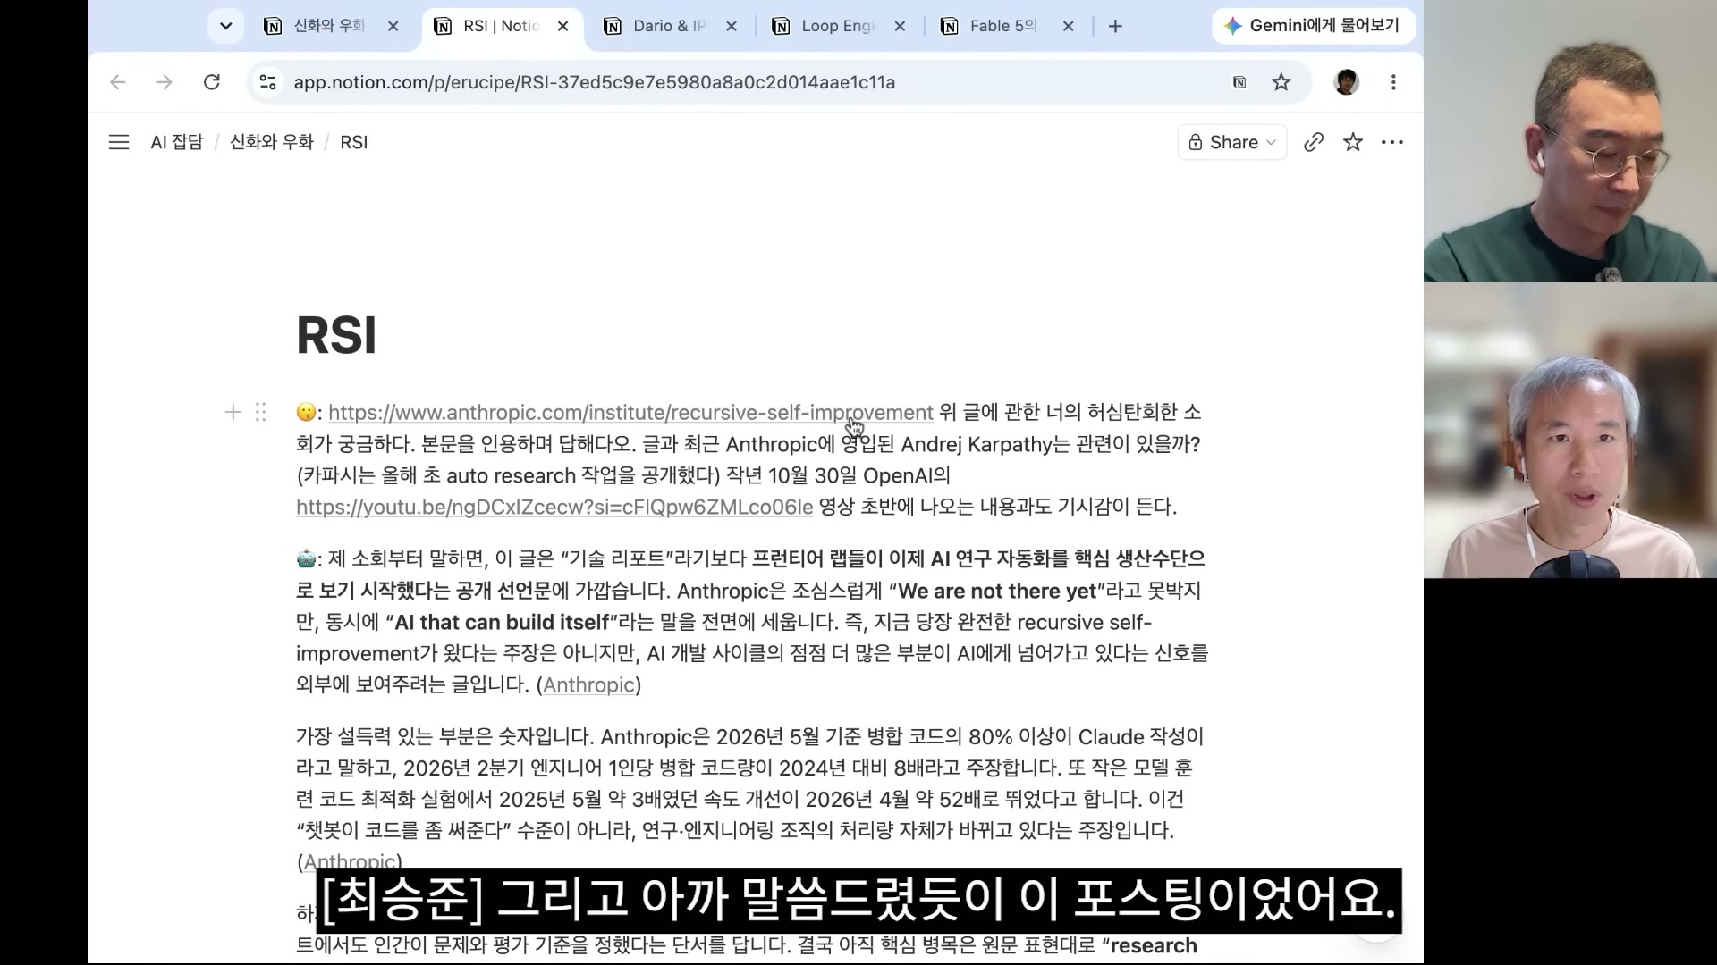
Task: Go forward to next page
Action: click(165, 82)
